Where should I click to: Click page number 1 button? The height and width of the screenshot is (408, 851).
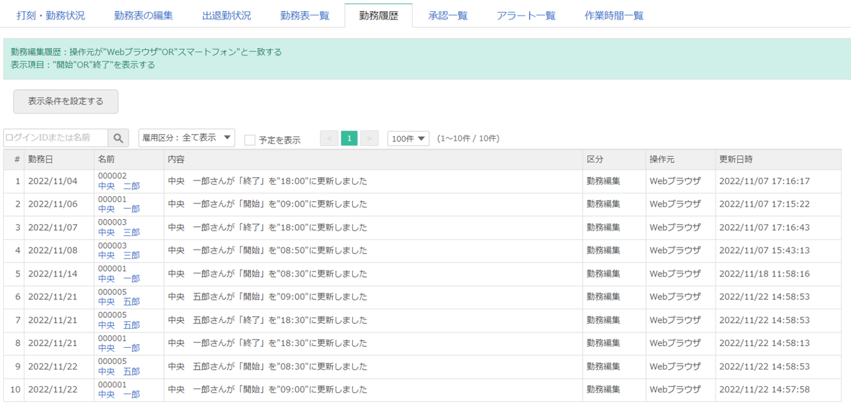349,138
